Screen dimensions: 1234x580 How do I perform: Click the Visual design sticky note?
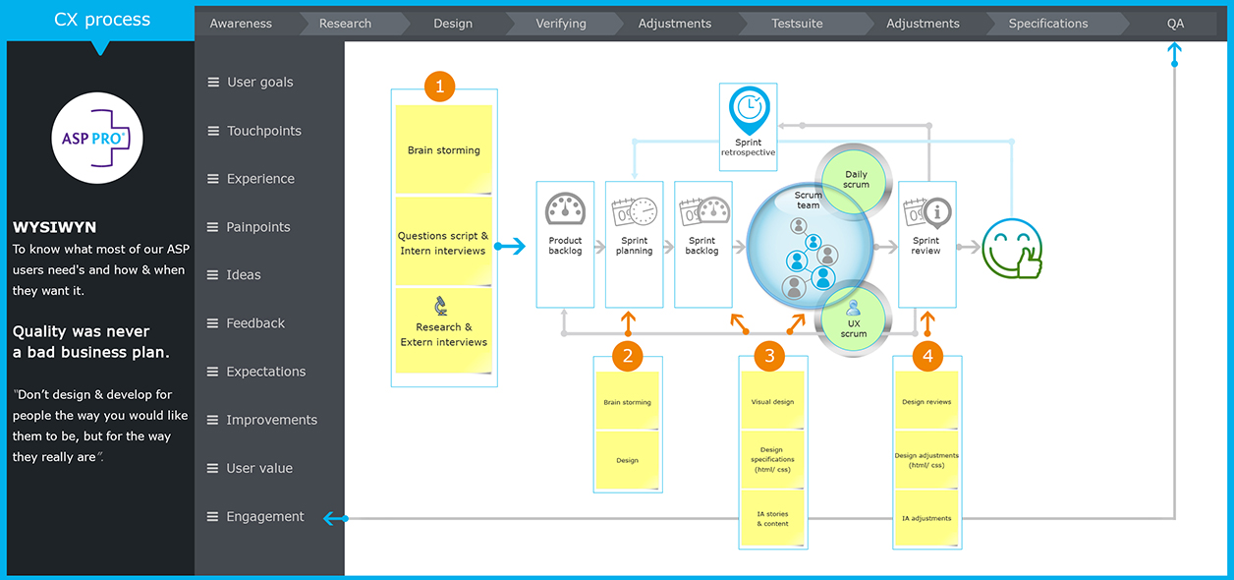coord(772,401)
